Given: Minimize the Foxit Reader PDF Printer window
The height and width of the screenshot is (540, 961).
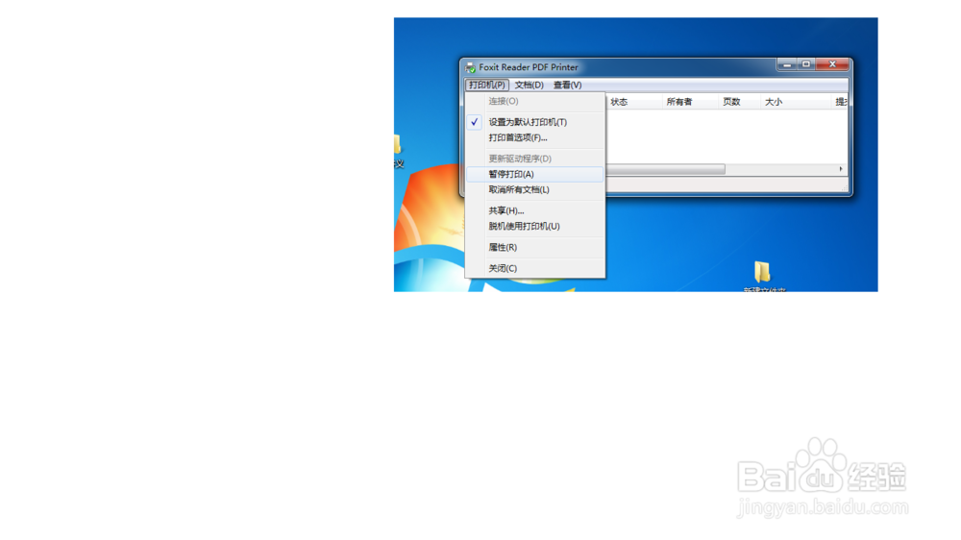Looking at the screenshot, I should pyautogui.click(x=787, y=64).
